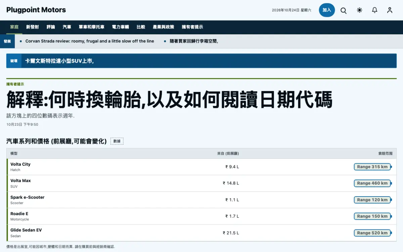Toggle the brightness theme icon
Viewport: 403px width, 252px height.
tap(359, 10)
